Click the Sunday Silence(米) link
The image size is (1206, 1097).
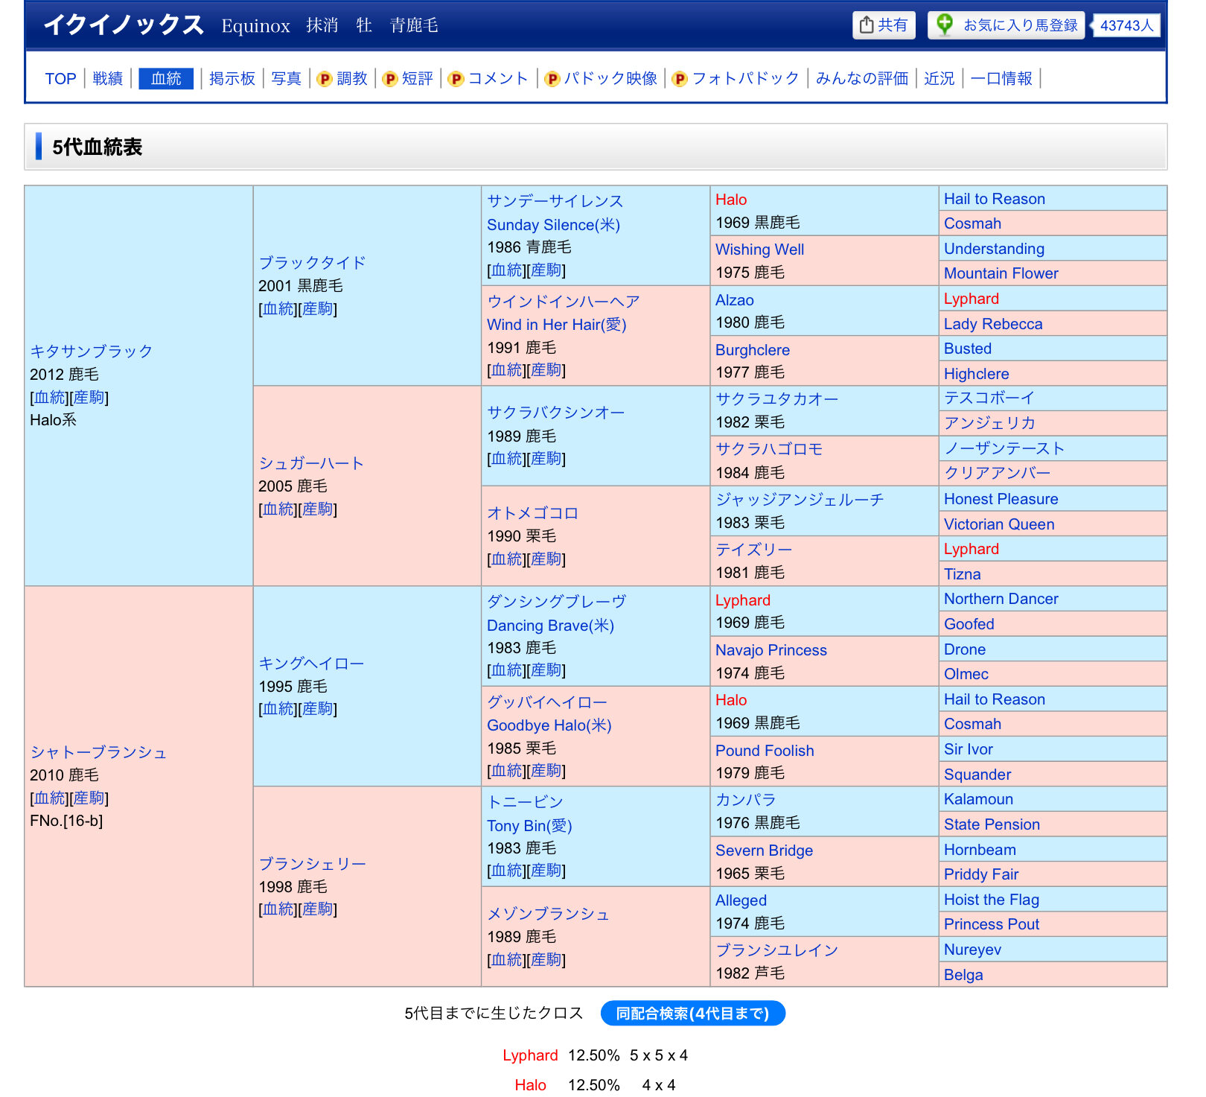pyautogui.click(x=553, y=225)
